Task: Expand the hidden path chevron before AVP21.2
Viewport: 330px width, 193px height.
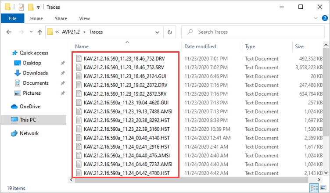Action: tap(57, 32)
